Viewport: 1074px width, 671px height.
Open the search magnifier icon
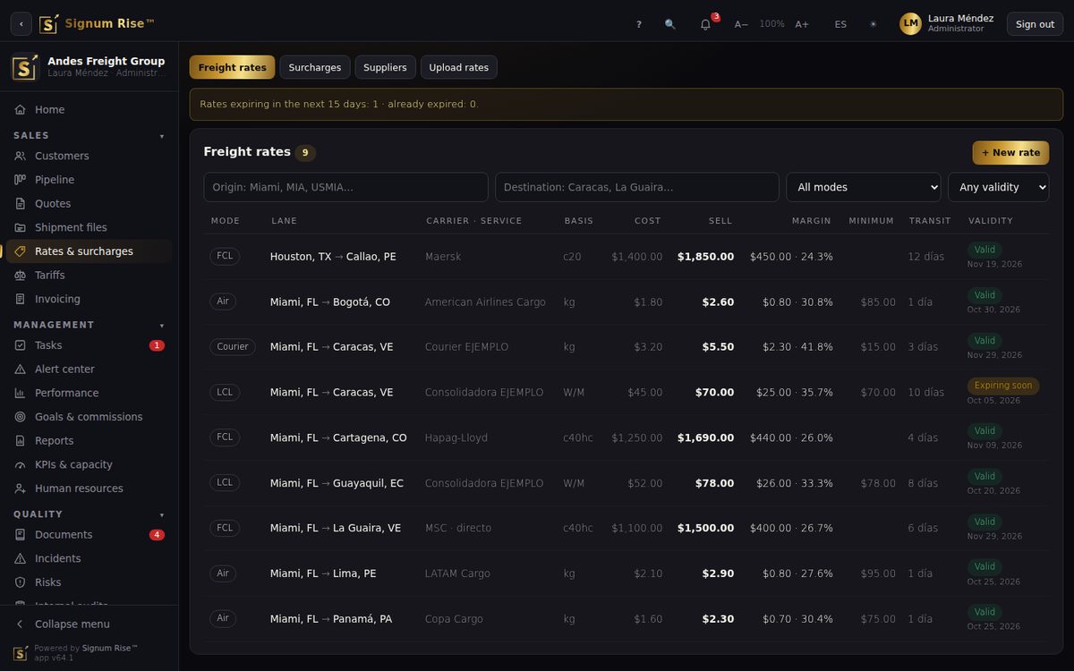pos(670,24)
